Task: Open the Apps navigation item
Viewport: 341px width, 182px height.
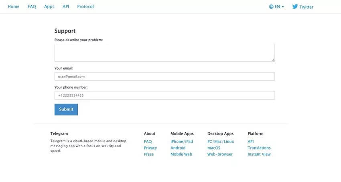Action: point(49,7)
